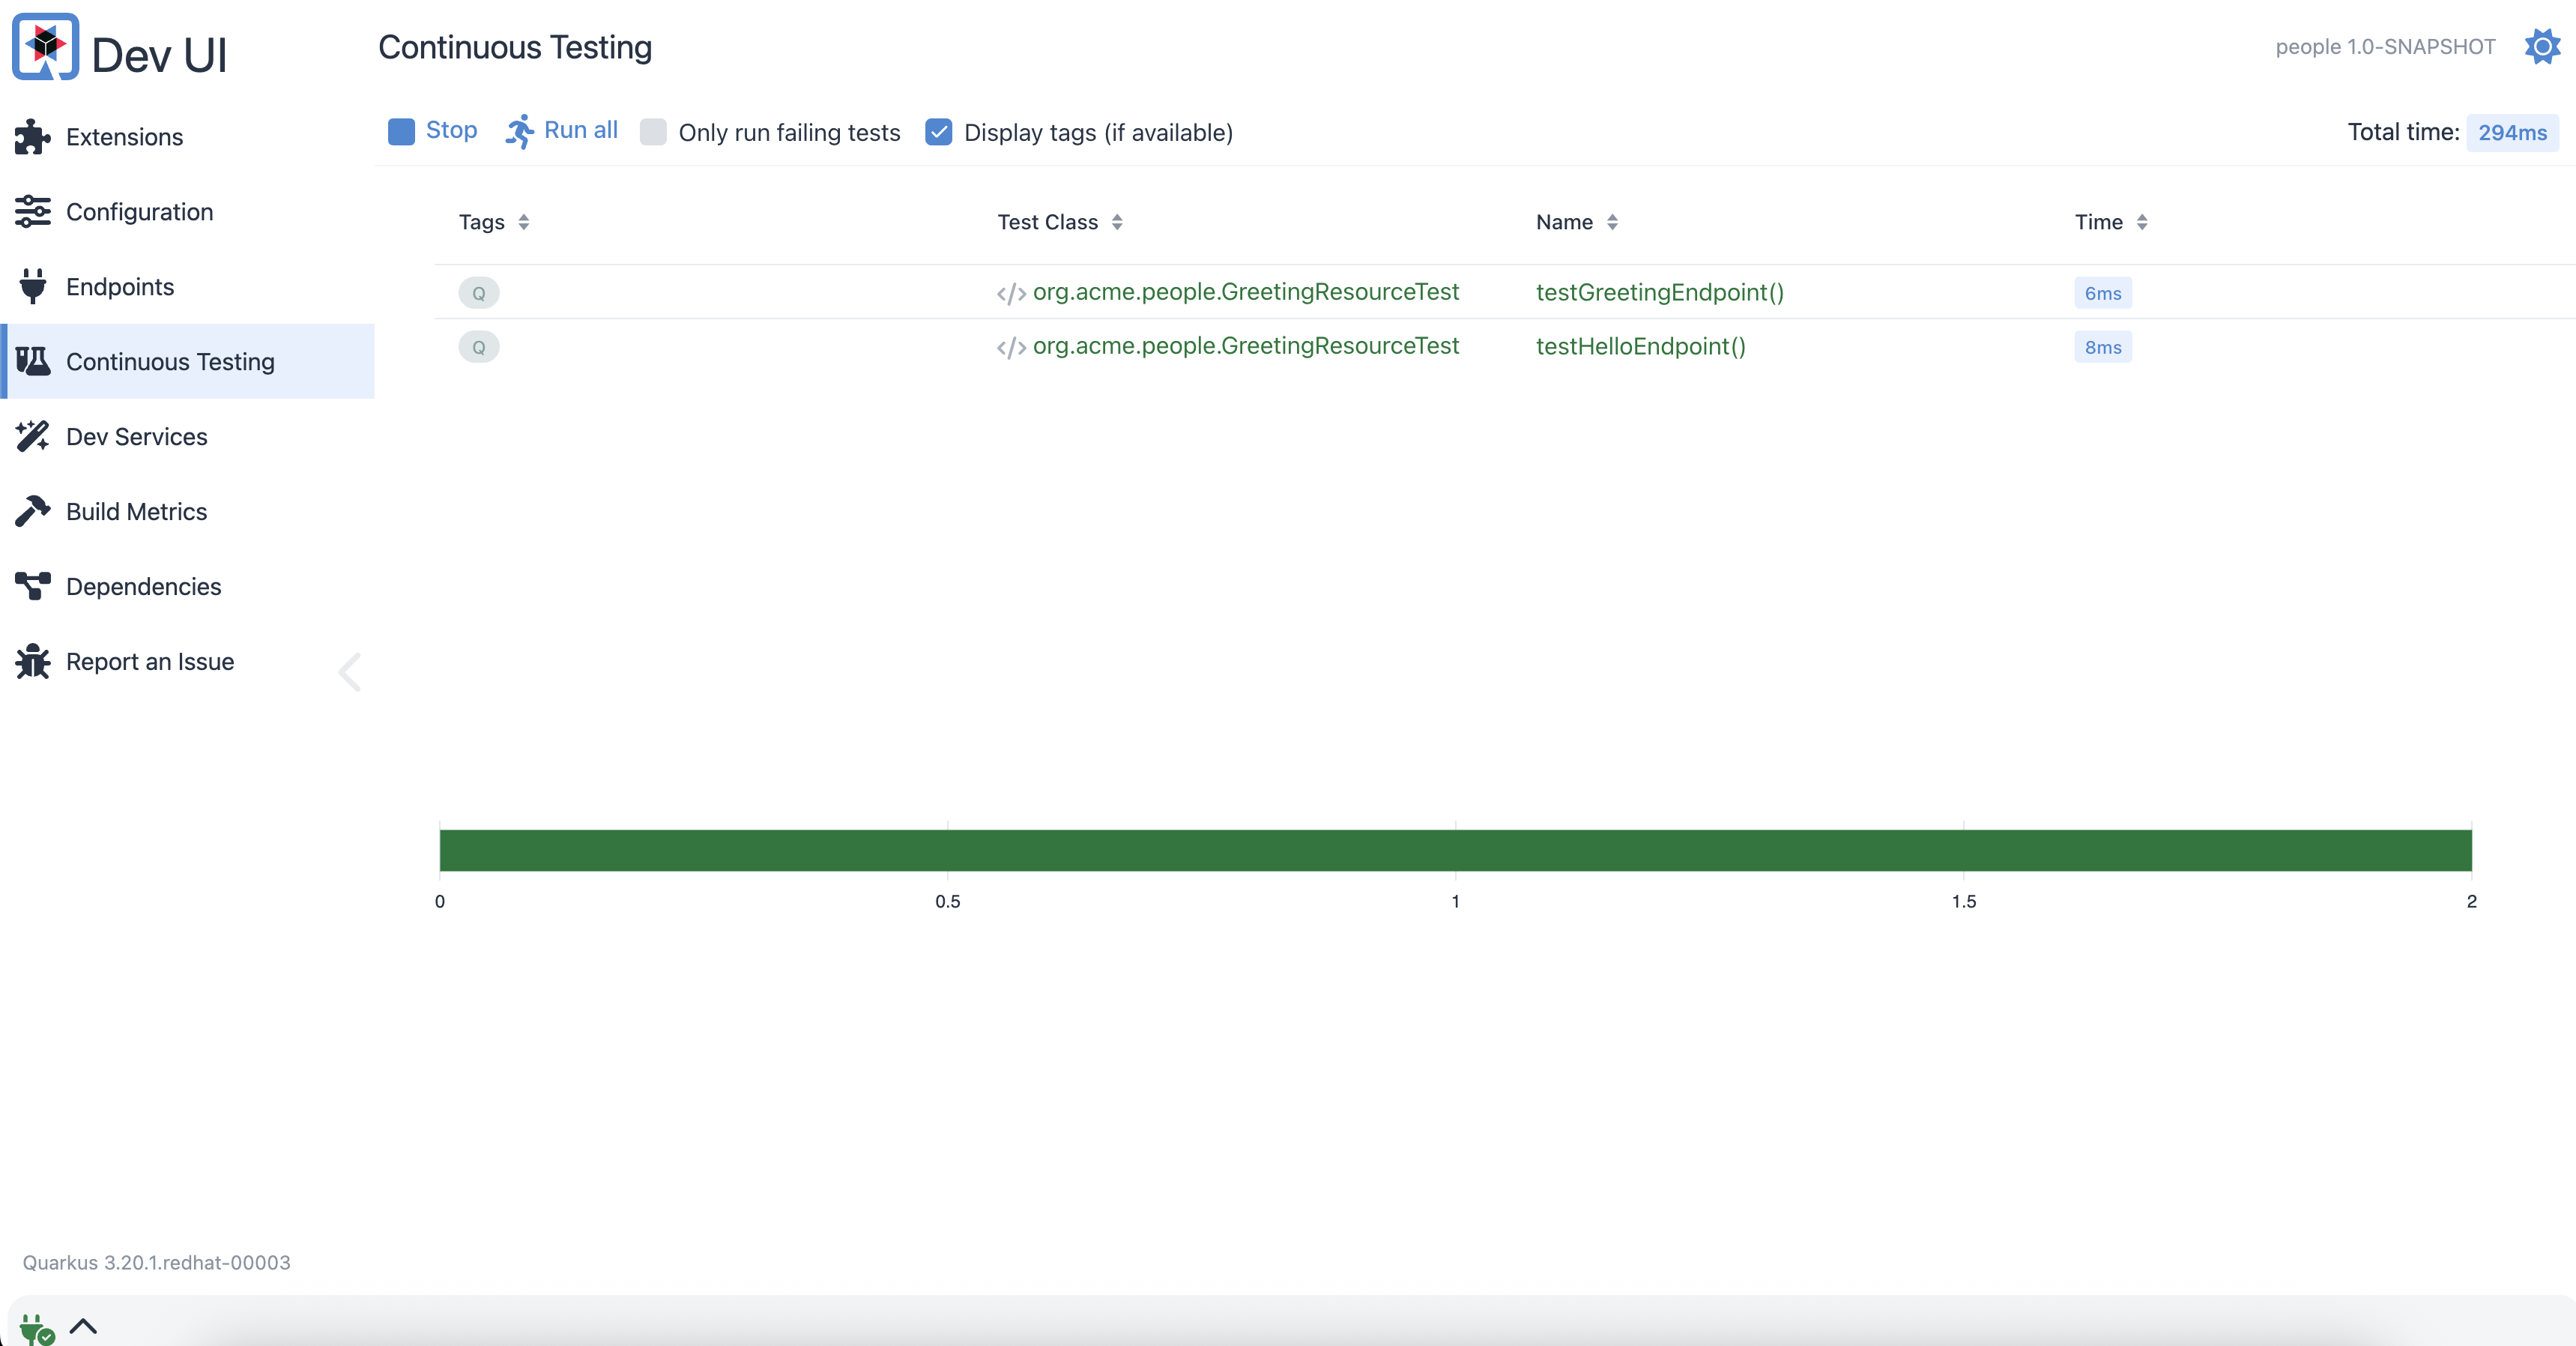Click the Dev Services magic wand icon
Screen dimensions: 2576x1346
[x=32, y=437]
